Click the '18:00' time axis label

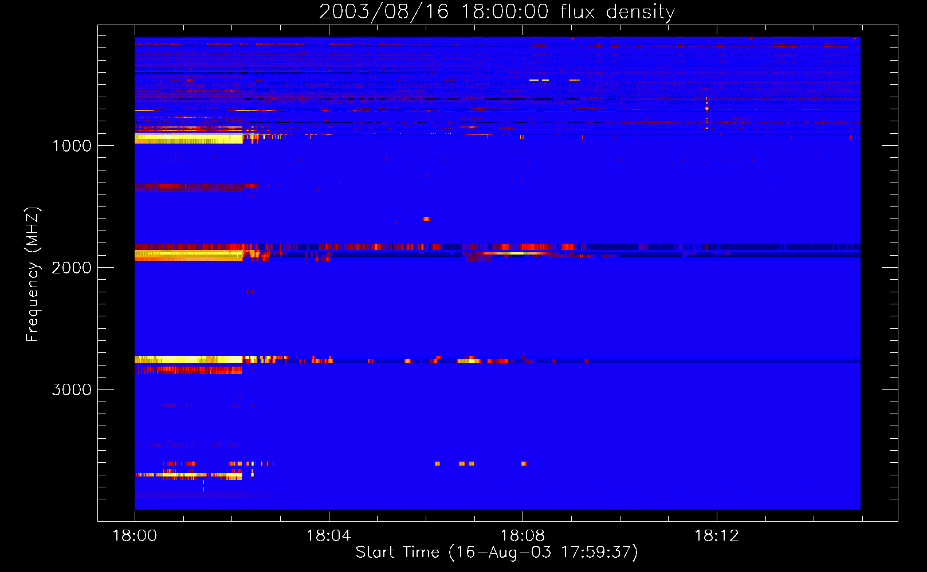pos(135,536)
